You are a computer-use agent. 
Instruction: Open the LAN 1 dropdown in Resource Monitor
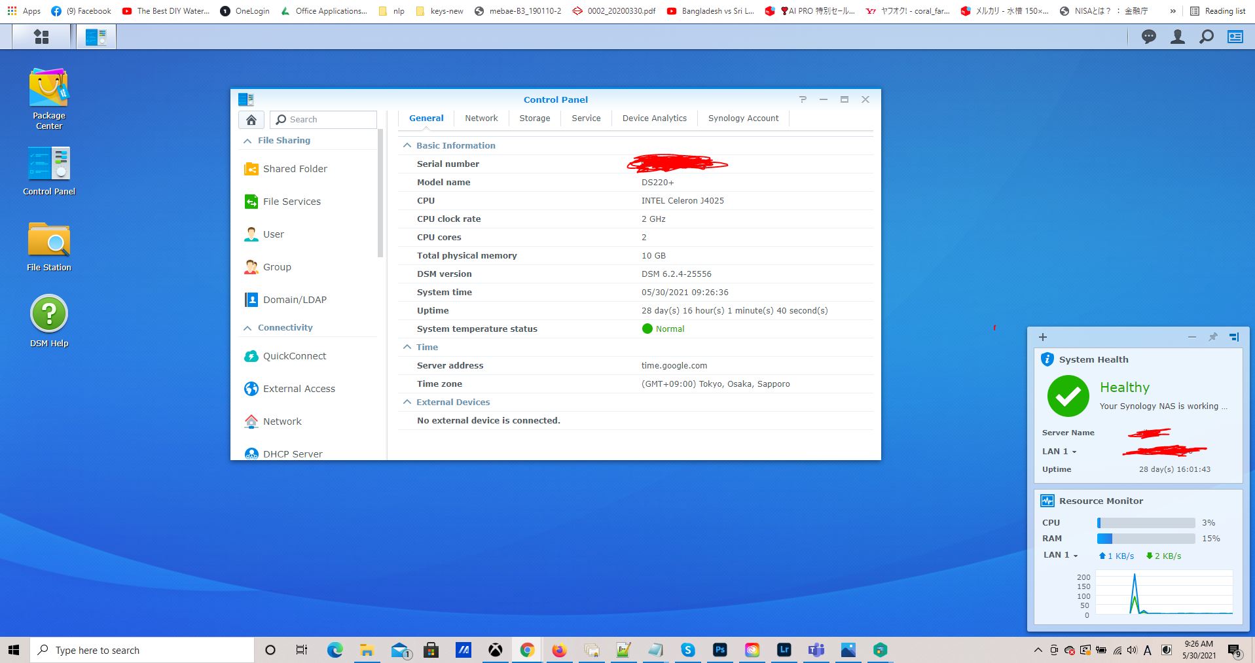[1061, 555]
